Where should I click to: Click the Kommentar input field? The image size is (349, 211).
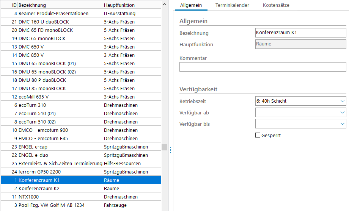(x=263, y=67)
